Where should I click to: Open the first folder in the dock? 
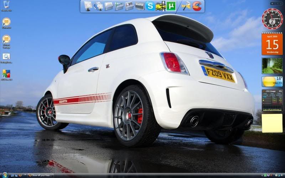pos(109,6)
